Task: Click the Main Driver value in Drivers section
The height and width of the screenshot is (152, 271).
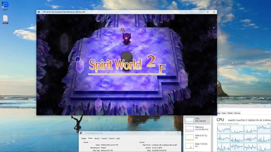Action: pyautogui.click(x=164, y=145)
